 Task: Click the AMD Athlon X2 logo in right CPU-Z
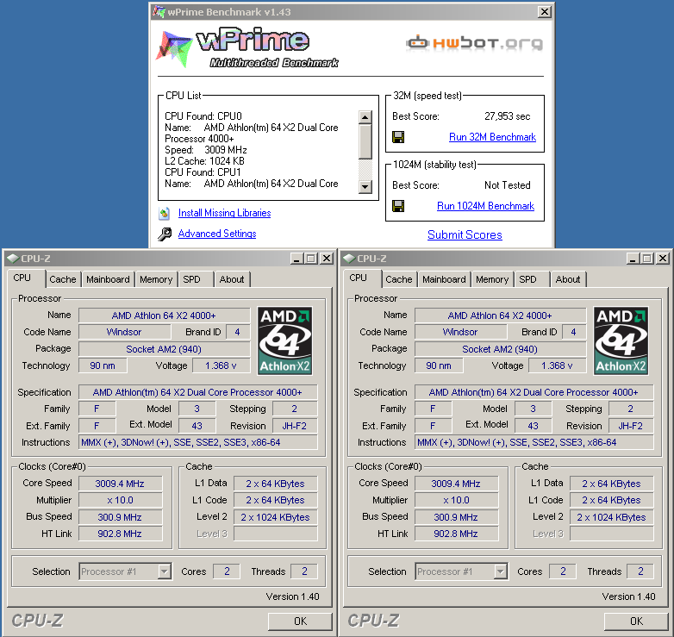pyautogui.click(x=621, y=340)
